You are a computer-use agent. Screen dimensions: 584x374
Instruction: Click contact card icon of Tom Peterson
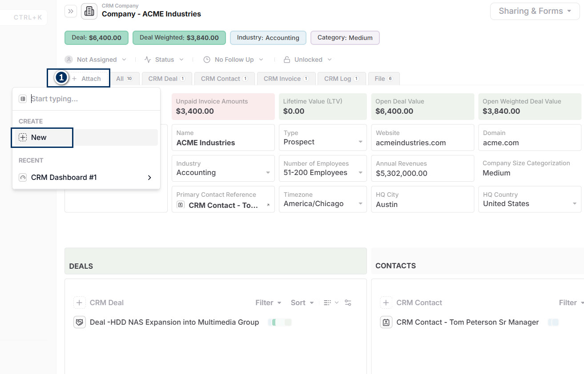pos(386,322)
